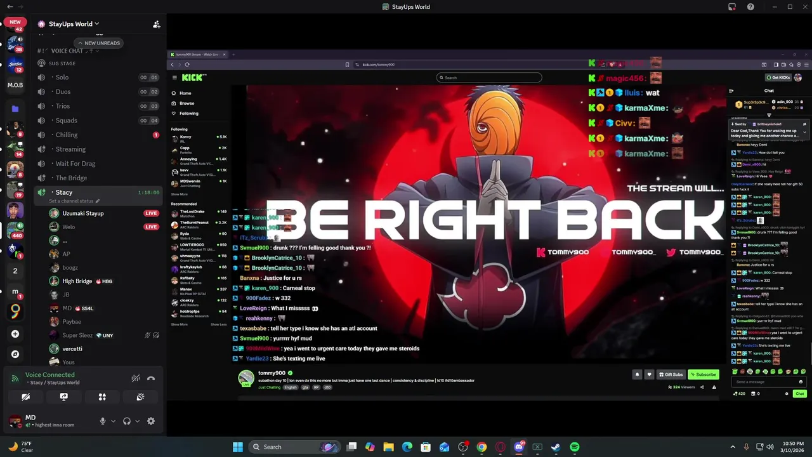Open Kick Following page
Viewport: 812px width, 457px height.
[188, 113]
